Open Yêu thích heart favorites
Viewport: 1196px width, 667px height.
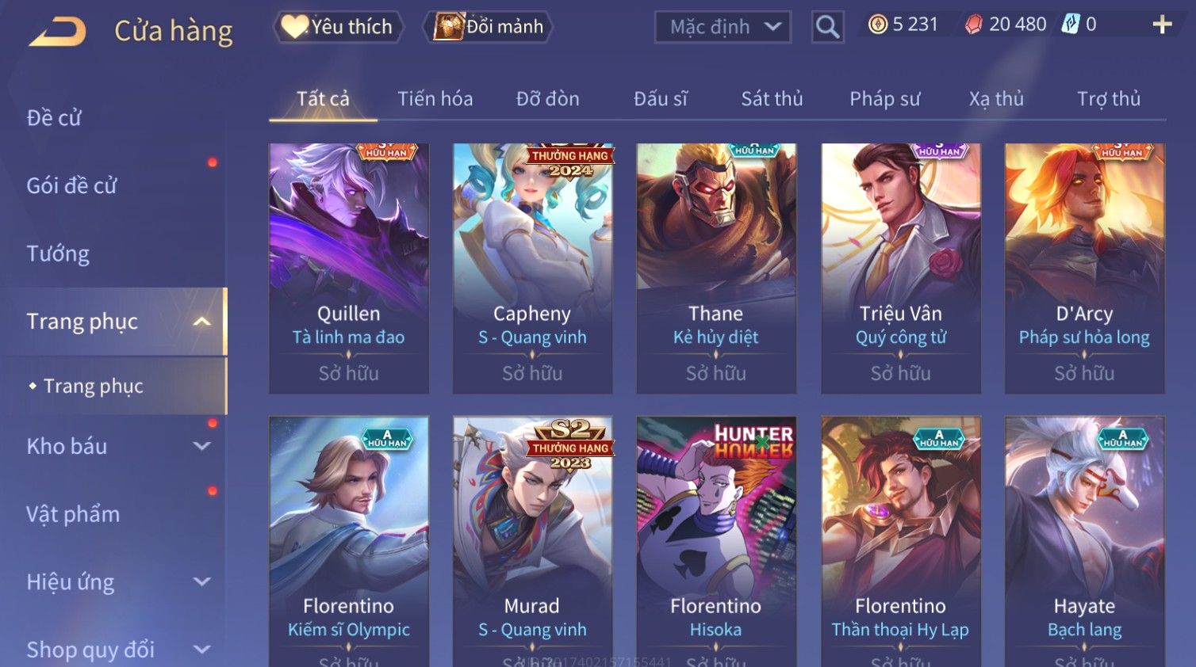pyautogui.click(x=339, y=27)
